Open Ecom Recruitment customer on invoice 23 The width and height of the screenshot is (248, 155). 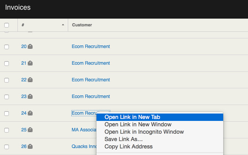[91, 96]
